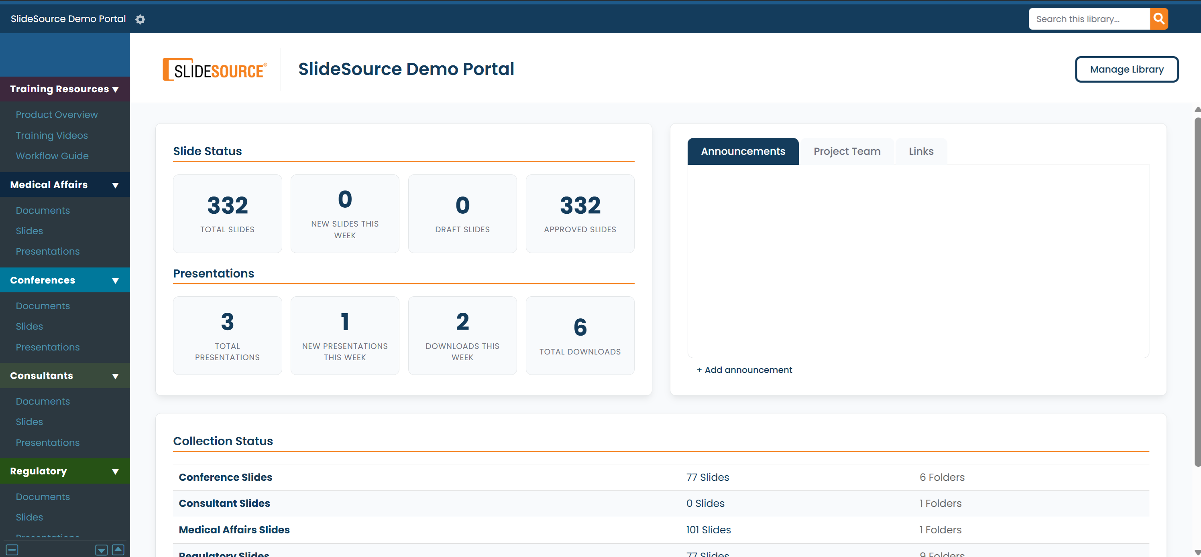Open the Workflow Guide link
The image size is (1201, 557).
(x=52, y=156)
